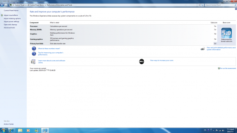
Task: Open disk cleanup link
Action: pyautogui.click(x=10, y=25)
